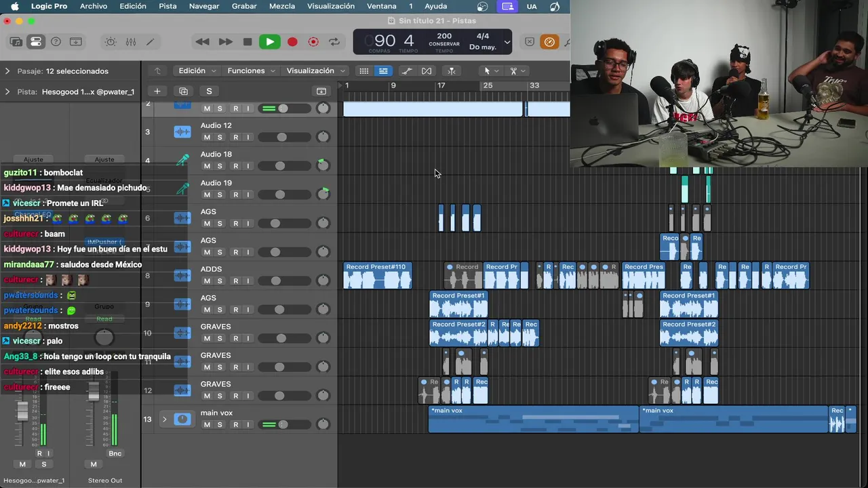868x488 pixels.
Task: Open the Mixer sliders icon
Action: pyautogui.click(x=131, y=42)
